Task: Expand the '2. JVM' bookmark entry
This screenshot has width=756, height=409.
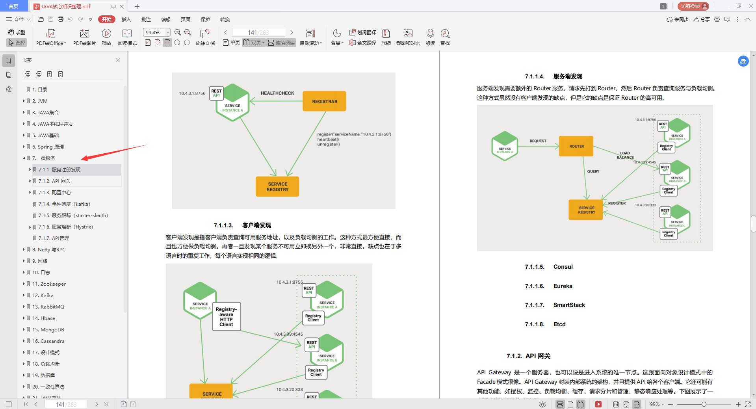Action: [24, 101]
